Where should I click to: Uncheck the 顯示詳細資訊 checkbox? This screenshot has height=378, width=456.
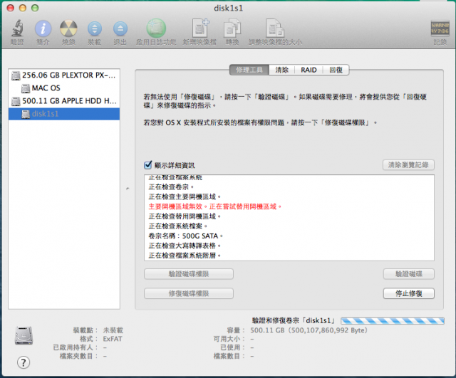click(147, 165)
